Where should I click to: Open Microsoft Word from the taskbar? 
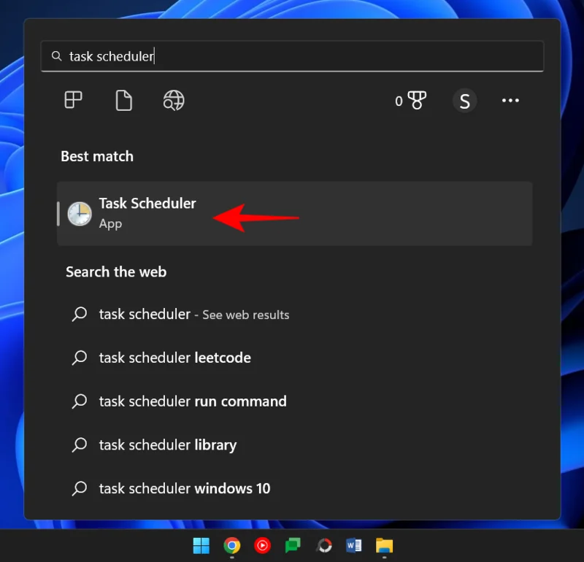coord(354,546)
